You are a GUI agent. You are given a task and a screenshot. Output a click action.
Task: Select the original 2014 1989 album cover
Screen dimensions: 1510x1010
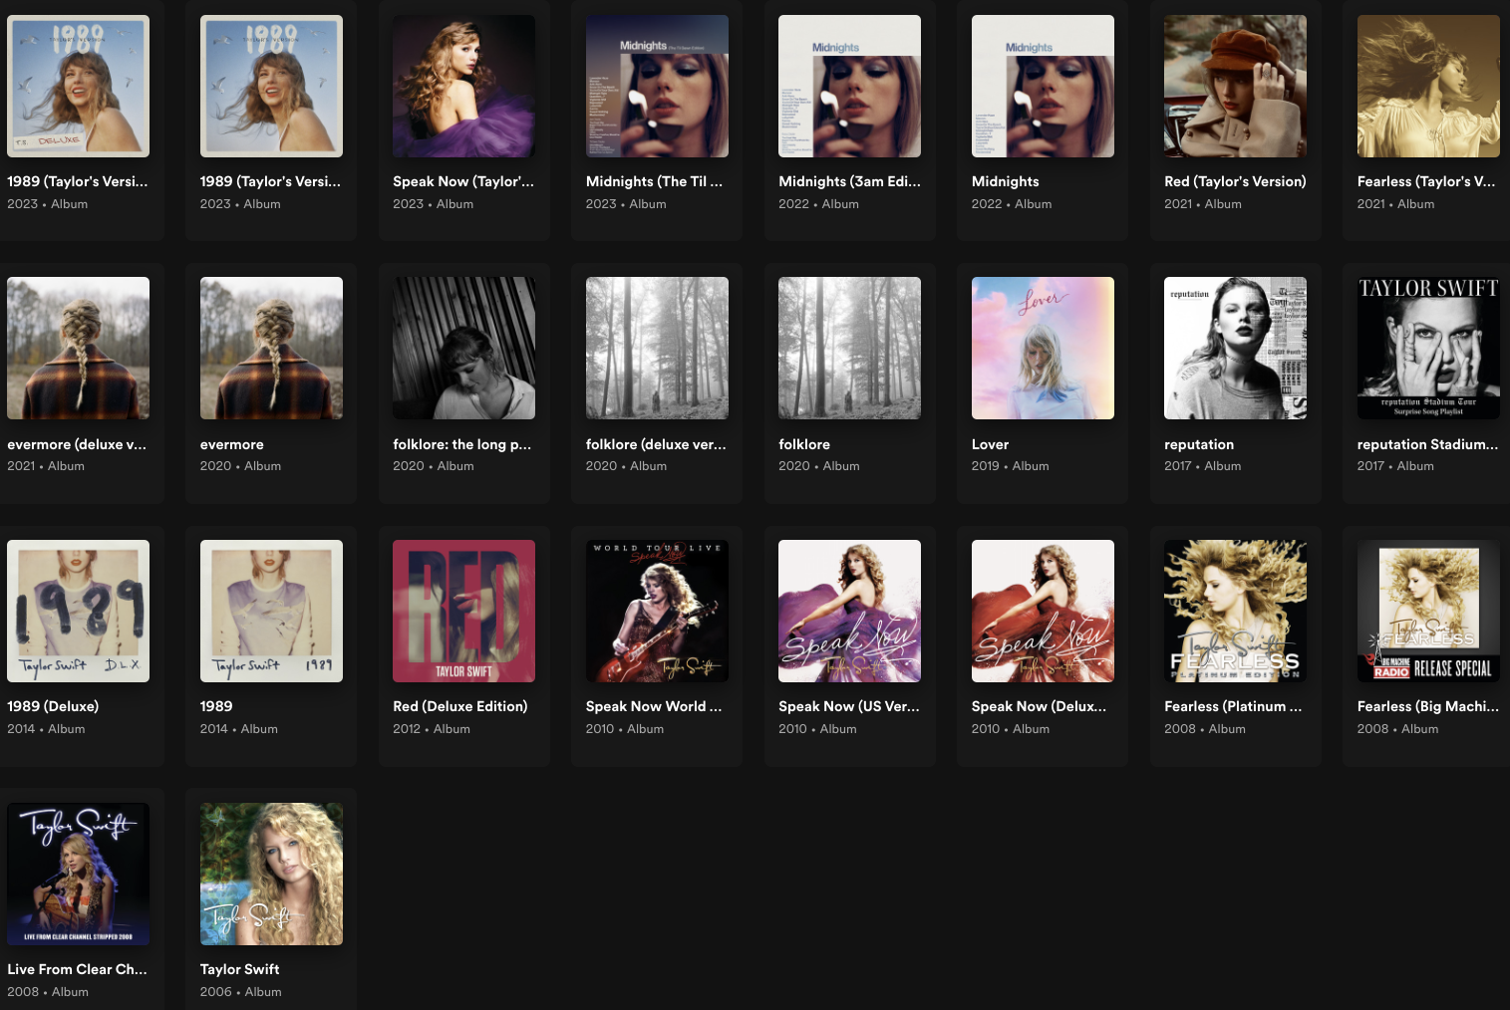pyautogui.click(x=271, y=611)
